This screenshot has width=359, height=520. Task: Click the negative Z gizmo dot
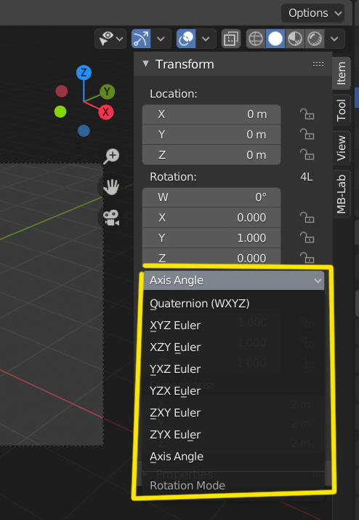(x=84, y=131)
